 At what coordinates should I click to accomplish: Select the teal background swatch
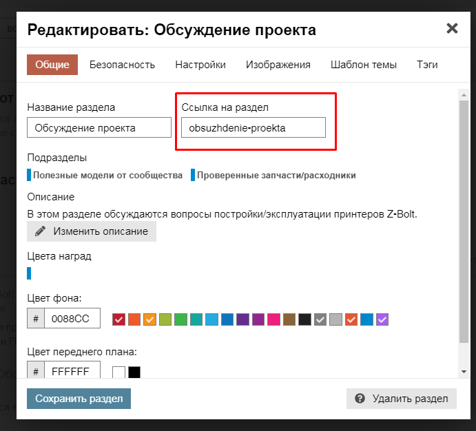(x=196, y=319)
